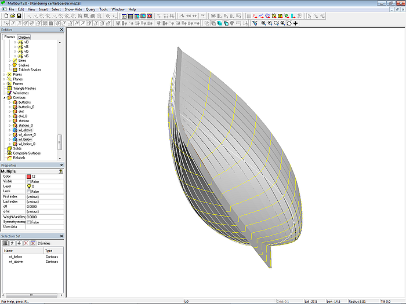Click the red Color property swatch
The image size is (406, 304).
point(29,176)
